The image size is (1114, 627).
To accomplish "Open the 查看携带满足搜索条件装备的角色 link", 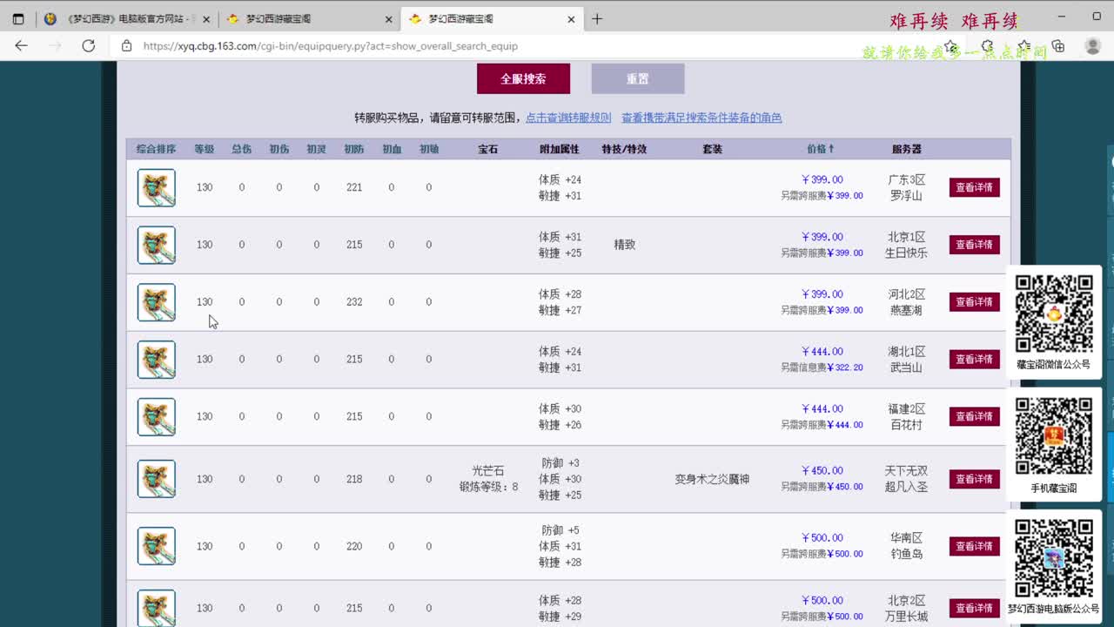I will pyautogui.click(x=701, y=118).
